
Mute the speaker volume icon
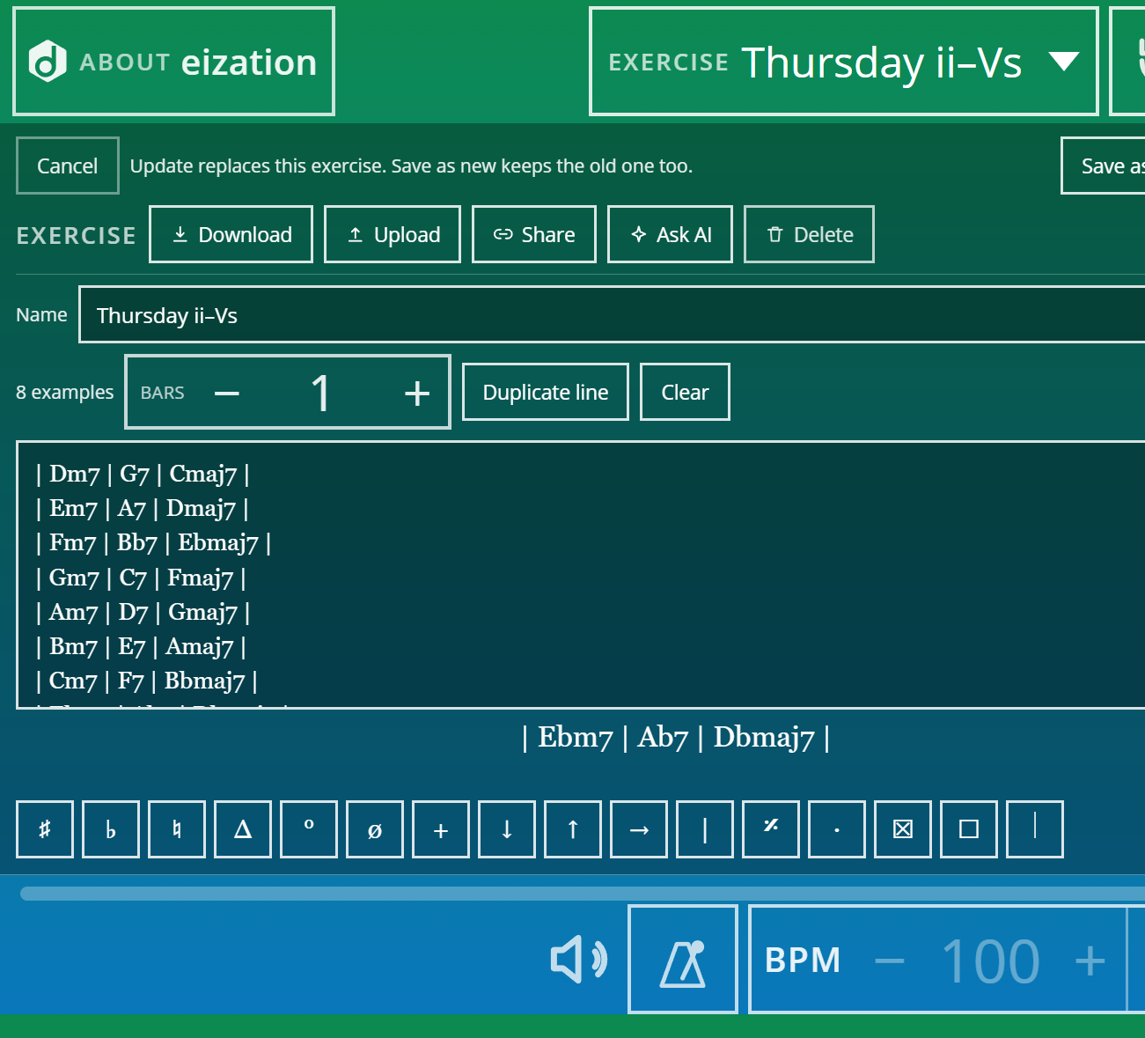578,959
